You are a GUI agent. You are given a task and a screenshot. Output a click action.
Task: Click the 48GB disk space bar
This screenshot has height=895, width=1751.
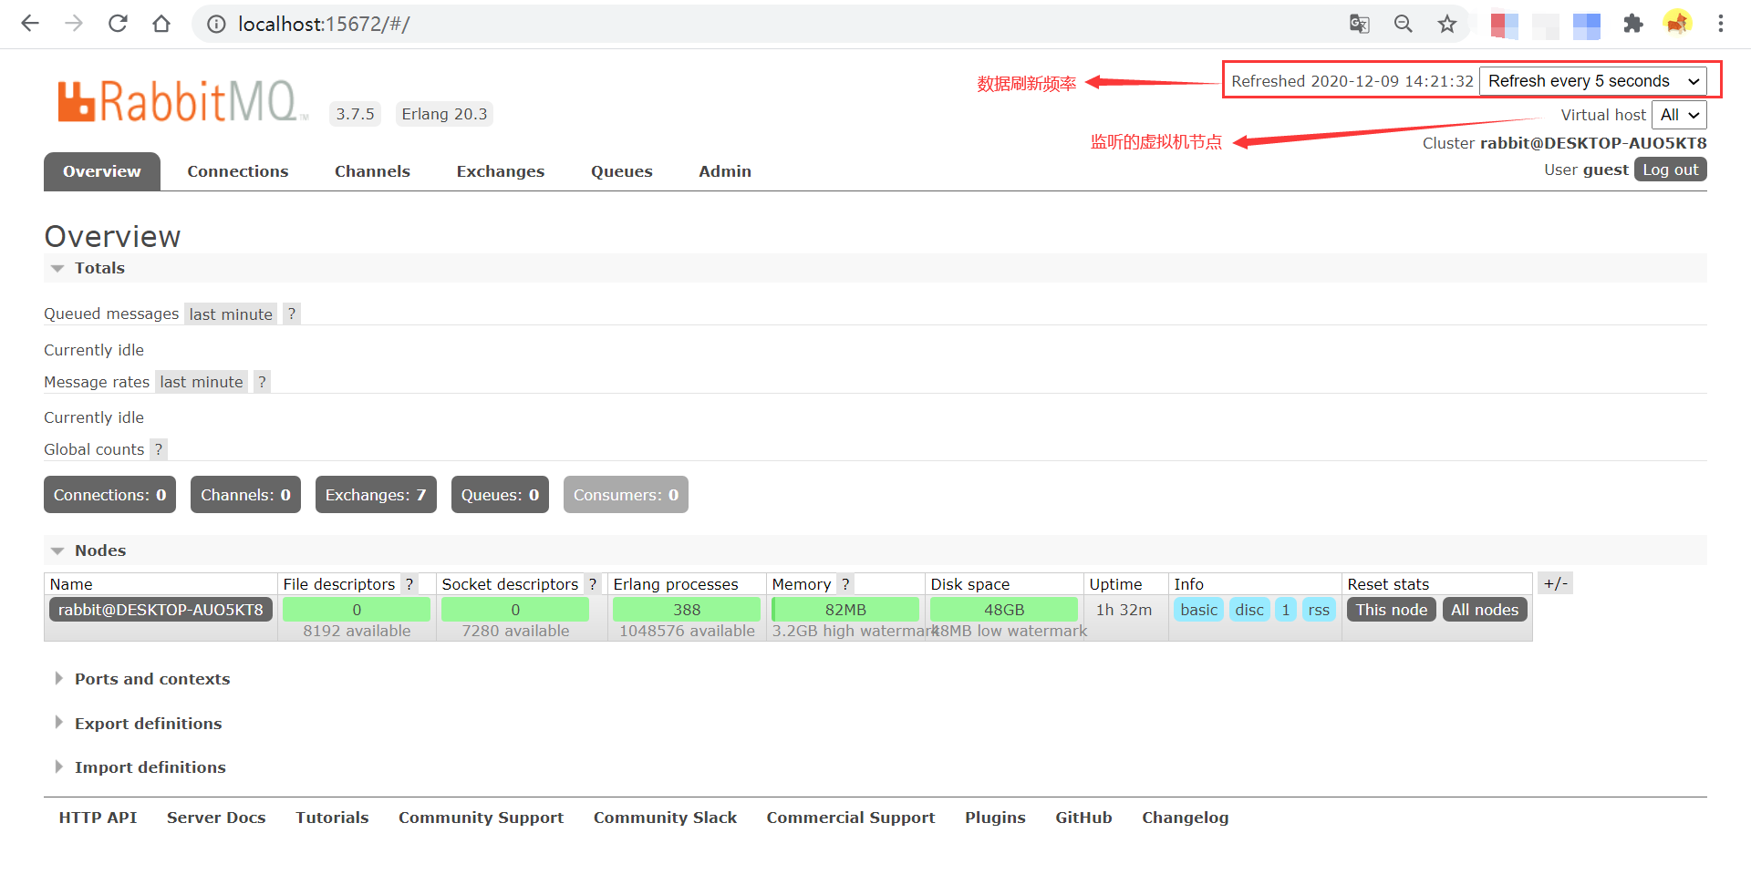pos(1004,610)
